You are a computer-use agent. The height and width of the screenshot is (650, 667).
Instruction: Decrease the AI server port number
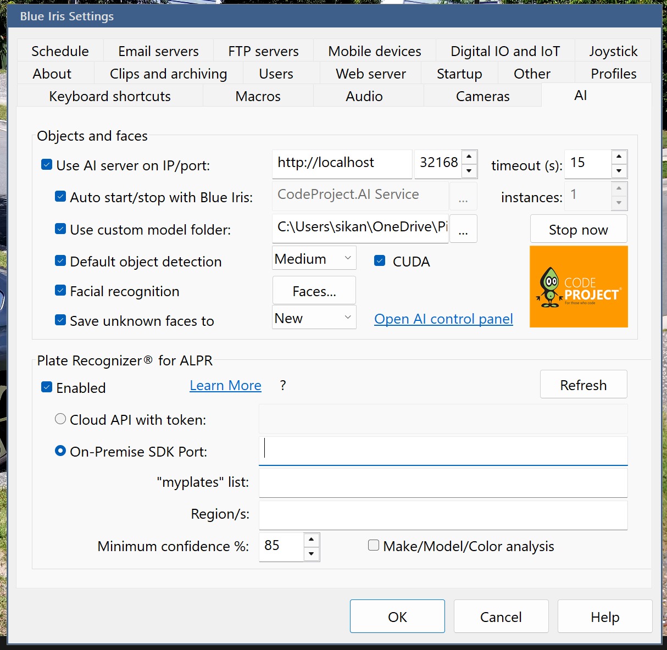pyautogui.click(x=469, y=171)
